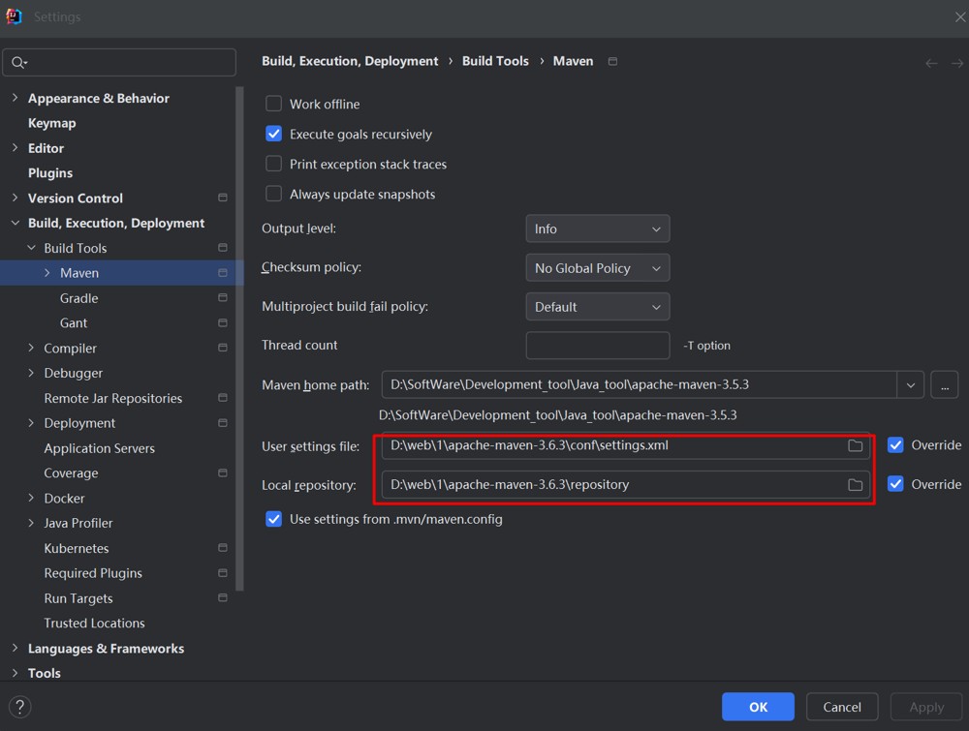Image resolution: width=969 pixels, height=731 pixels.
Task: Click the OK button
Action: coord(758,707)
